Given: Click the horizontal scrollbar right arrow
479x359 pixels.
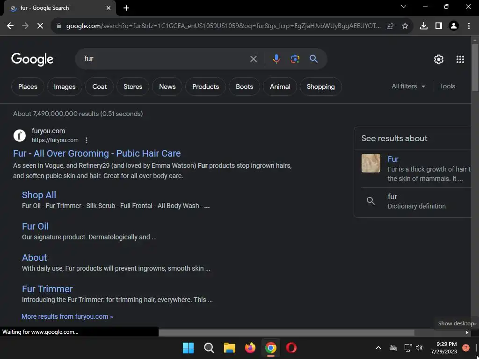Looking at the screenshot, I should [x=467, y=332].
